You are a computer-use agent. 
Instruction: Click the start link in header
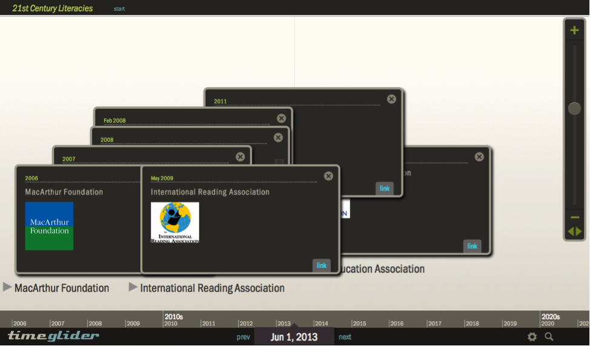pyautogui.click(x=119, y=9)
